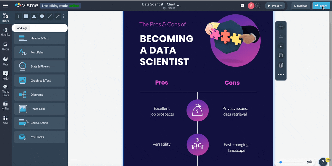This screenshot has height=166, width=332.
Task: Delete the block with the trash icon
Action: (x=281, y=65)
